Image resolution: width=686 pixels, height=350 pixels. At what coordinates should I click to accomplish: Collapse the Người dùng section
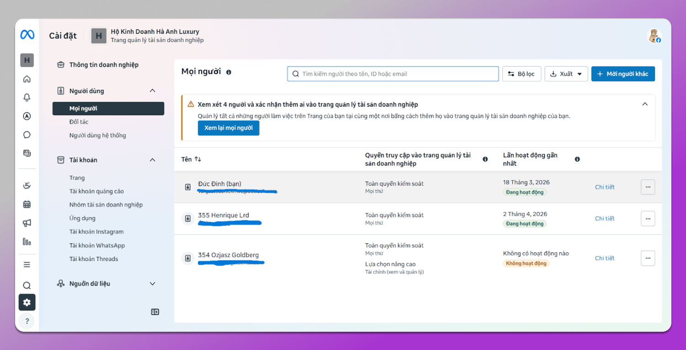tap(152, 91)
